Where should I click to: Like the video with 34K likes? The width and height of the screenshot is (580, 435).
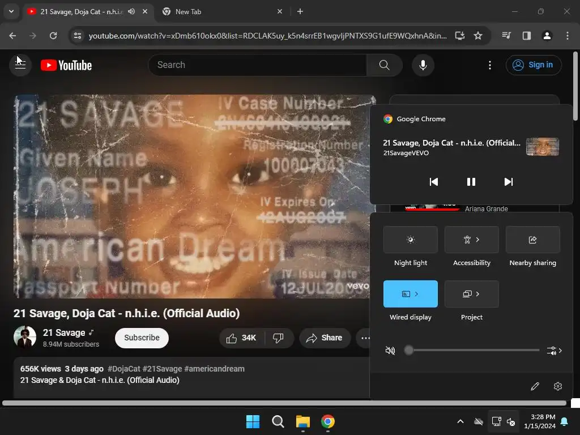pyautogui.click(x=241, y=338)
